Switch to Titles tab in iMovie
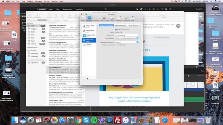This screenshot has height=125, width=223. (x=57, y=9)
